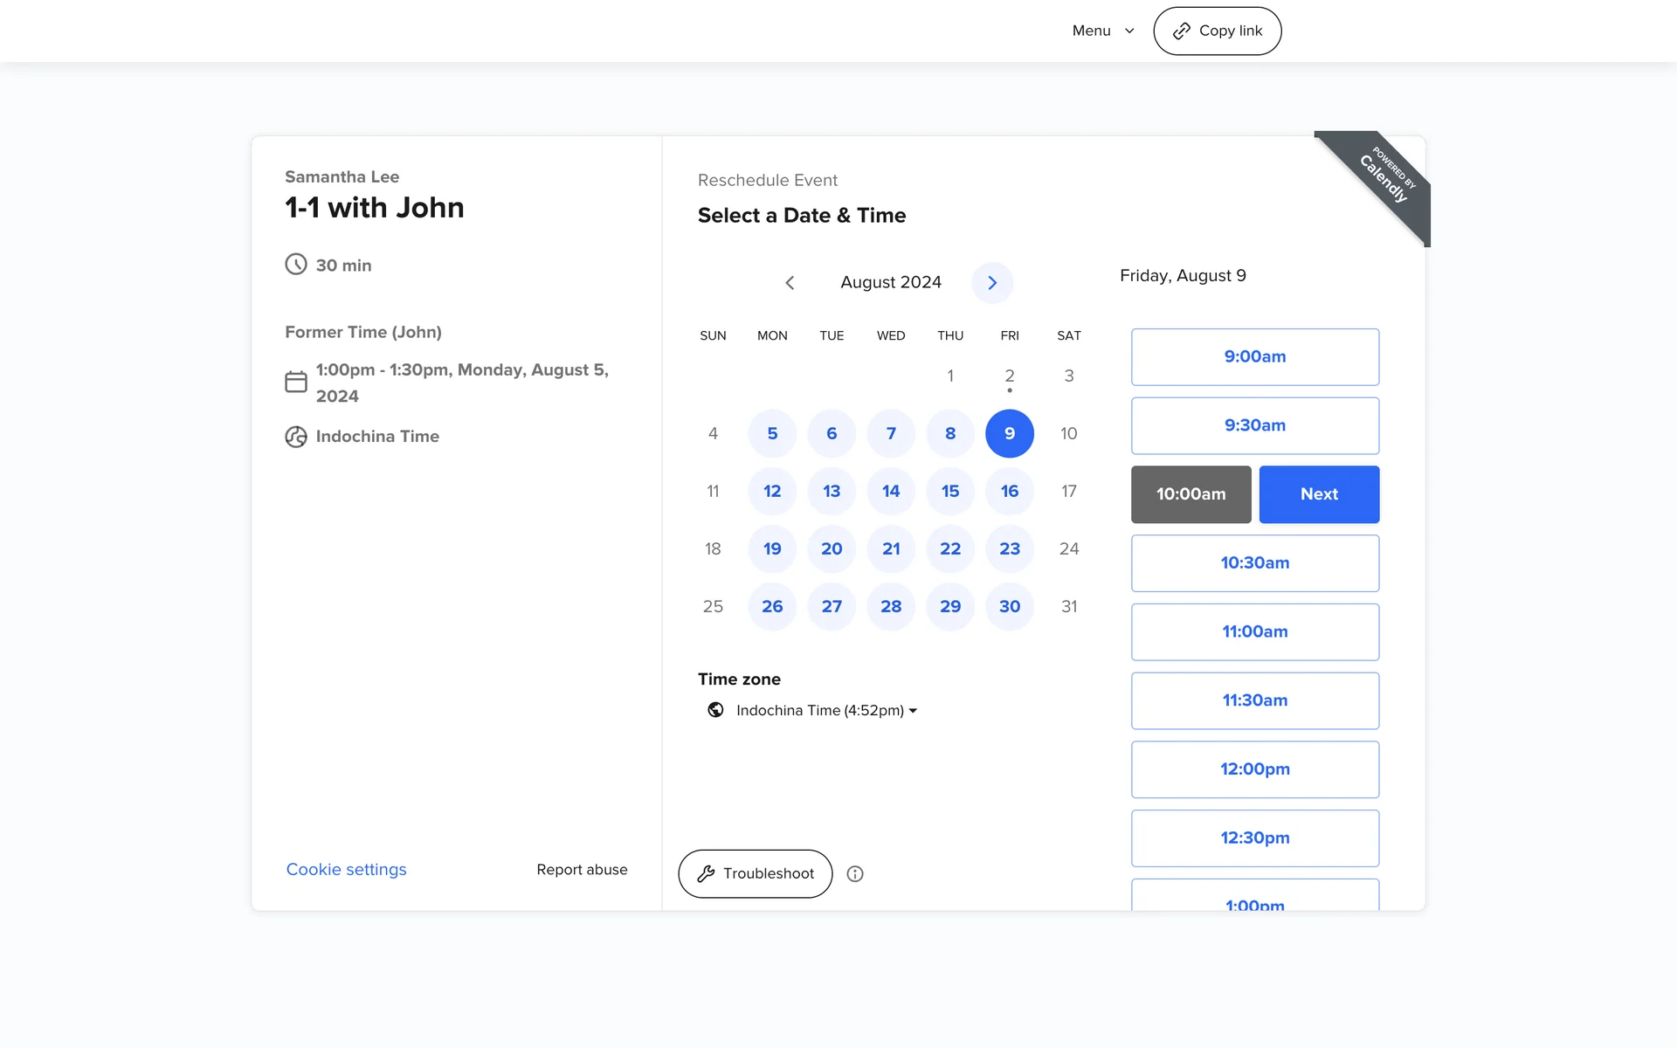
Task: Expand the Indochina Time zone selector
Action: pyautogui.click(x=825, y=711)
